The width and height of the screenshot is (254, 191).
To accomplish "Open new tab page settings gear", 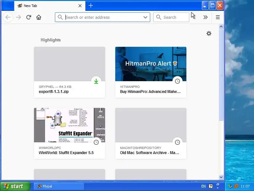I will [x=209, y=33].
